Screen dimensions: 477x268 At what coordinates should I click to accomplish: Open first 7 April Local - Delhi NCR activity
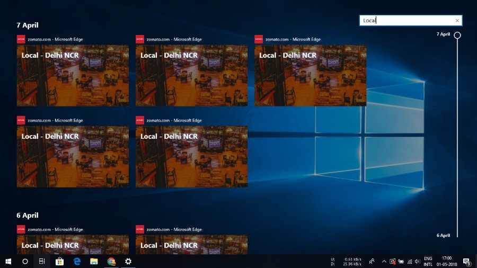click(73, 75)
